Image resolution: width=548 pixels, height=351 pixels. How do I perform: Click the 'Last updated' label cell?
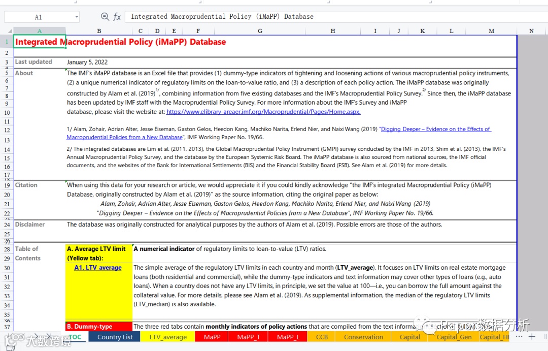33,61
